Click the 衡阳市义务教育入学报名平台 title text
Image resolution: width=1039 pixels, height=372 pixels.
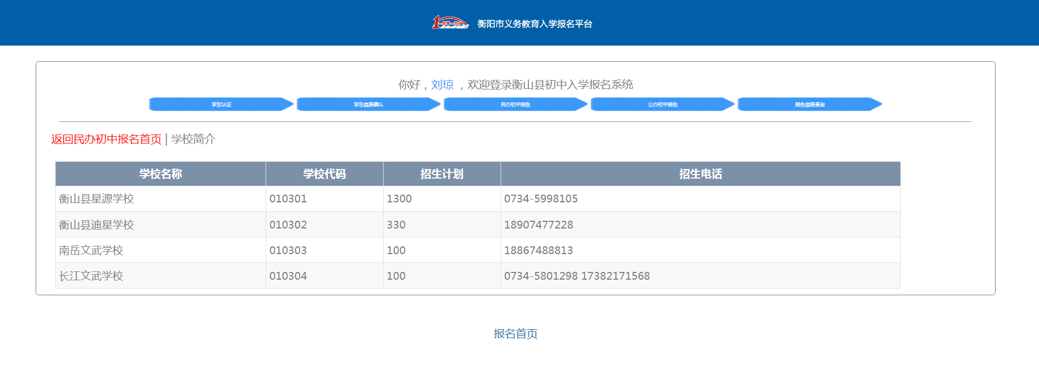[535, 24]
